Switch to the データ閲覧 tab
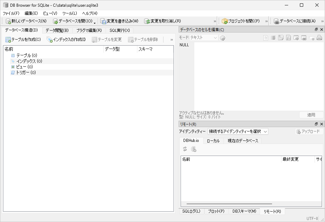This screenshot has width=325, height=222. pyautogui.click(x=57, y=30)
